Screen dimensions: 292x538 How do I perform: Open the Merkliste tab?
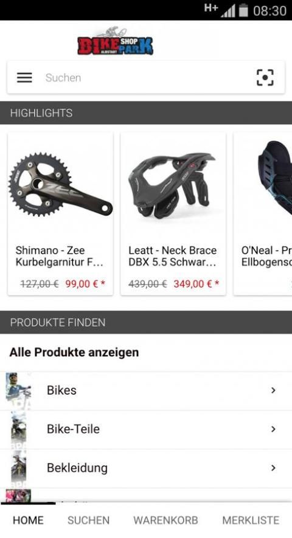point(251,520)
